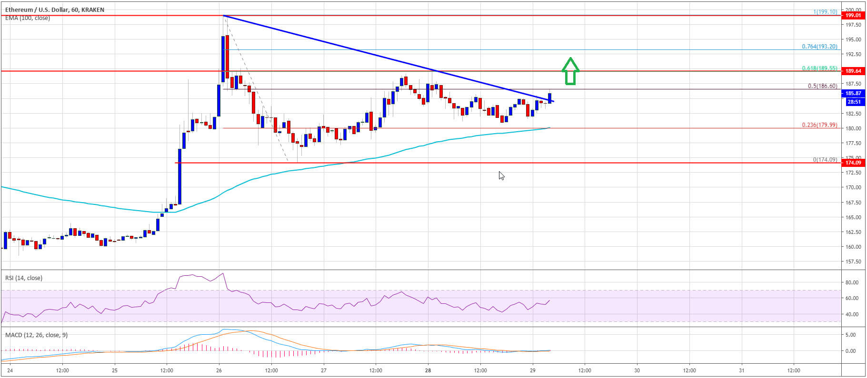Click date label 31 on time axis

[x=741, y=370]
